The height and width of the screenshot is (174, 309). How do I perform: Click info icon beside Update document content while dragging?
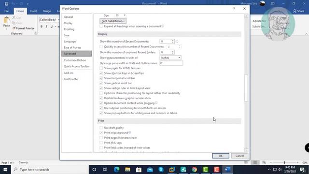(x=156, y=103)
